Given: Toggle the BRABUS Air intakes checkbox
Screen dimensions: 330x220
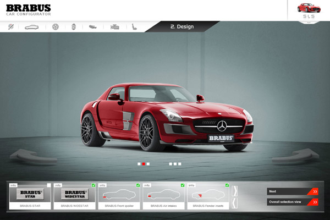Looking at the screenshot, I should (183, 185).
